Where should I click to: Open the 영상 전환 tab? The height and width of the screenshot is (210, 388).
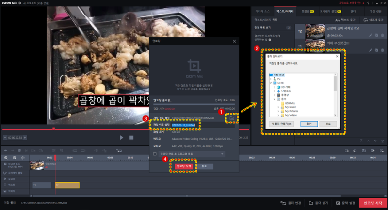click(375, 11)
